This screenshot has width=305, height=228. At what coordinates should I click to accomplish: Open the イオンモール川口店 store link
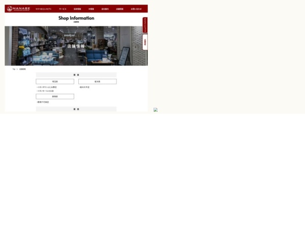coord(45,91)
